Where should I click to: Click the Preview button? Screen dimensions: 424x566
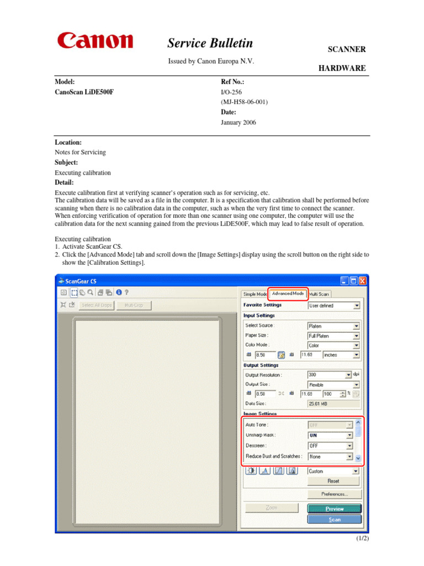[x=334, y=509]
